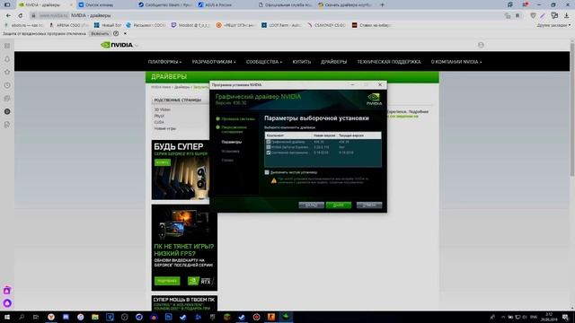Image resolution: width=575 pixels, height=323 pixels.
Task: Click the browser back arrow
Action: (x=8, y=16)
